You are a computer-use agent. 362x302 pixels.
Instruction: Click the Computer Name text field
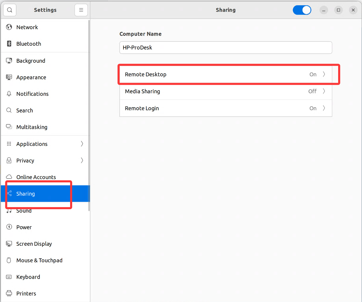point(226,47)
